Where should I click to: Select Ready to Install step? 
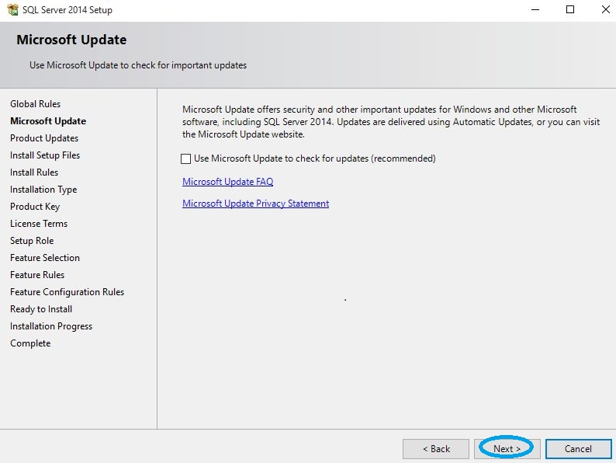tap(41, 309)
